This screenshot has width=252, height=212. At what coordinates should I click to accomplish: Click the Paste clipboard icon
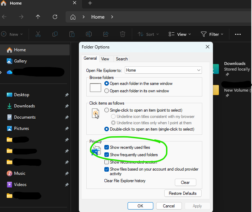click(72, 34)
